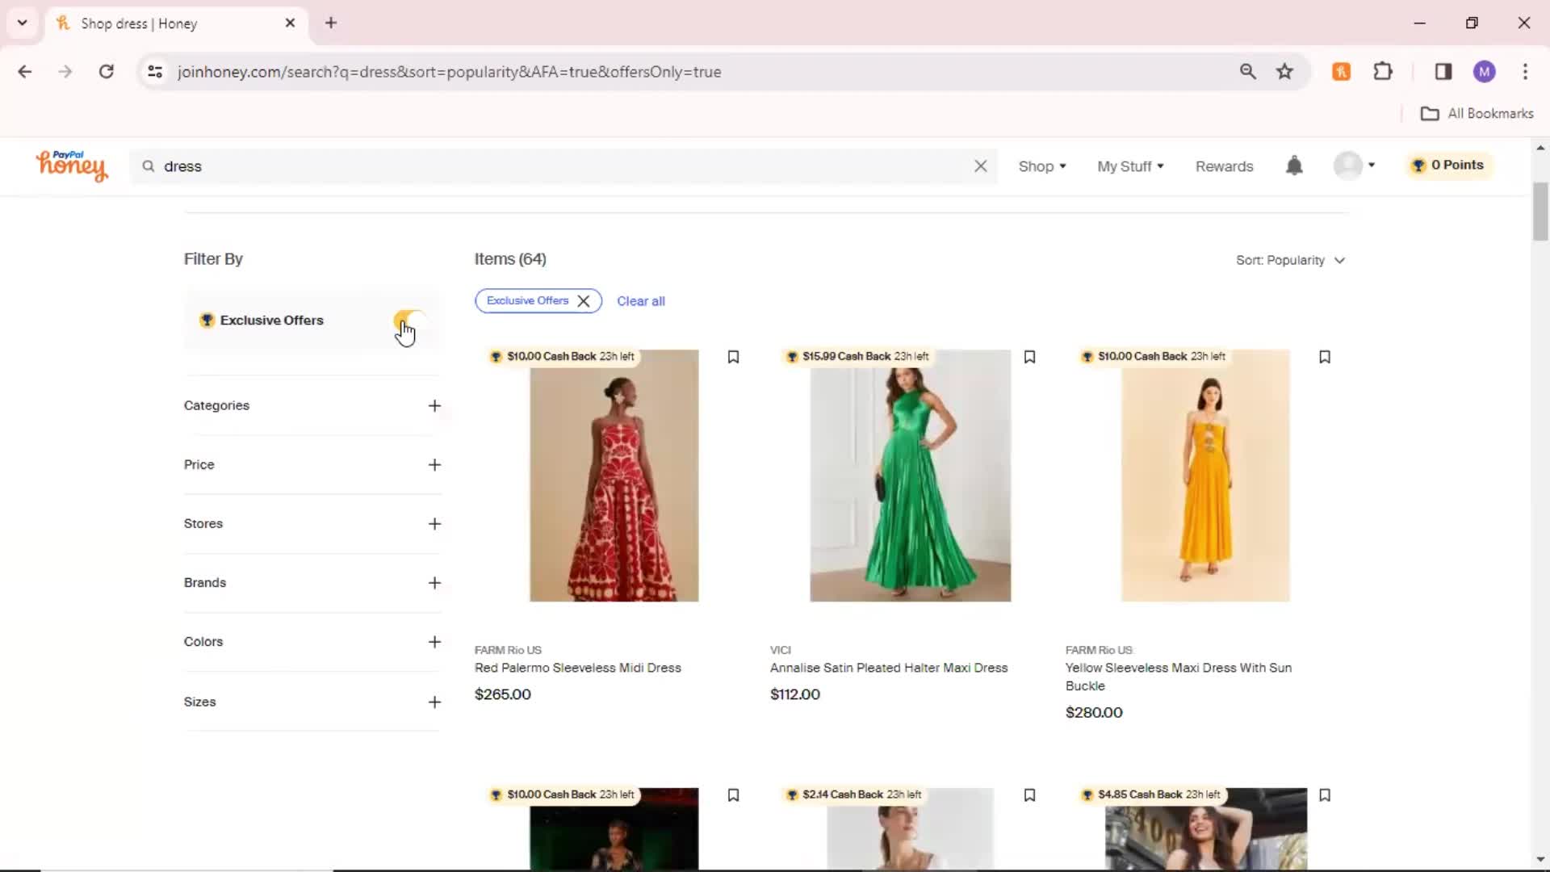Click the $112.00 price
Screen dimensions: 1550x872
[795, 694]
